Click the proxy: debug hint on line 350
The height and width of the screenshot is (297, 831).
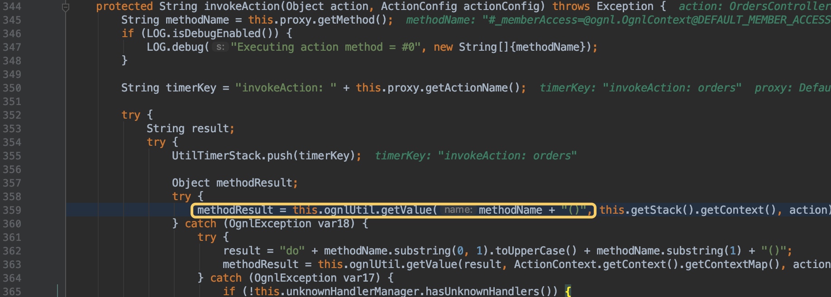click(793, 88)
